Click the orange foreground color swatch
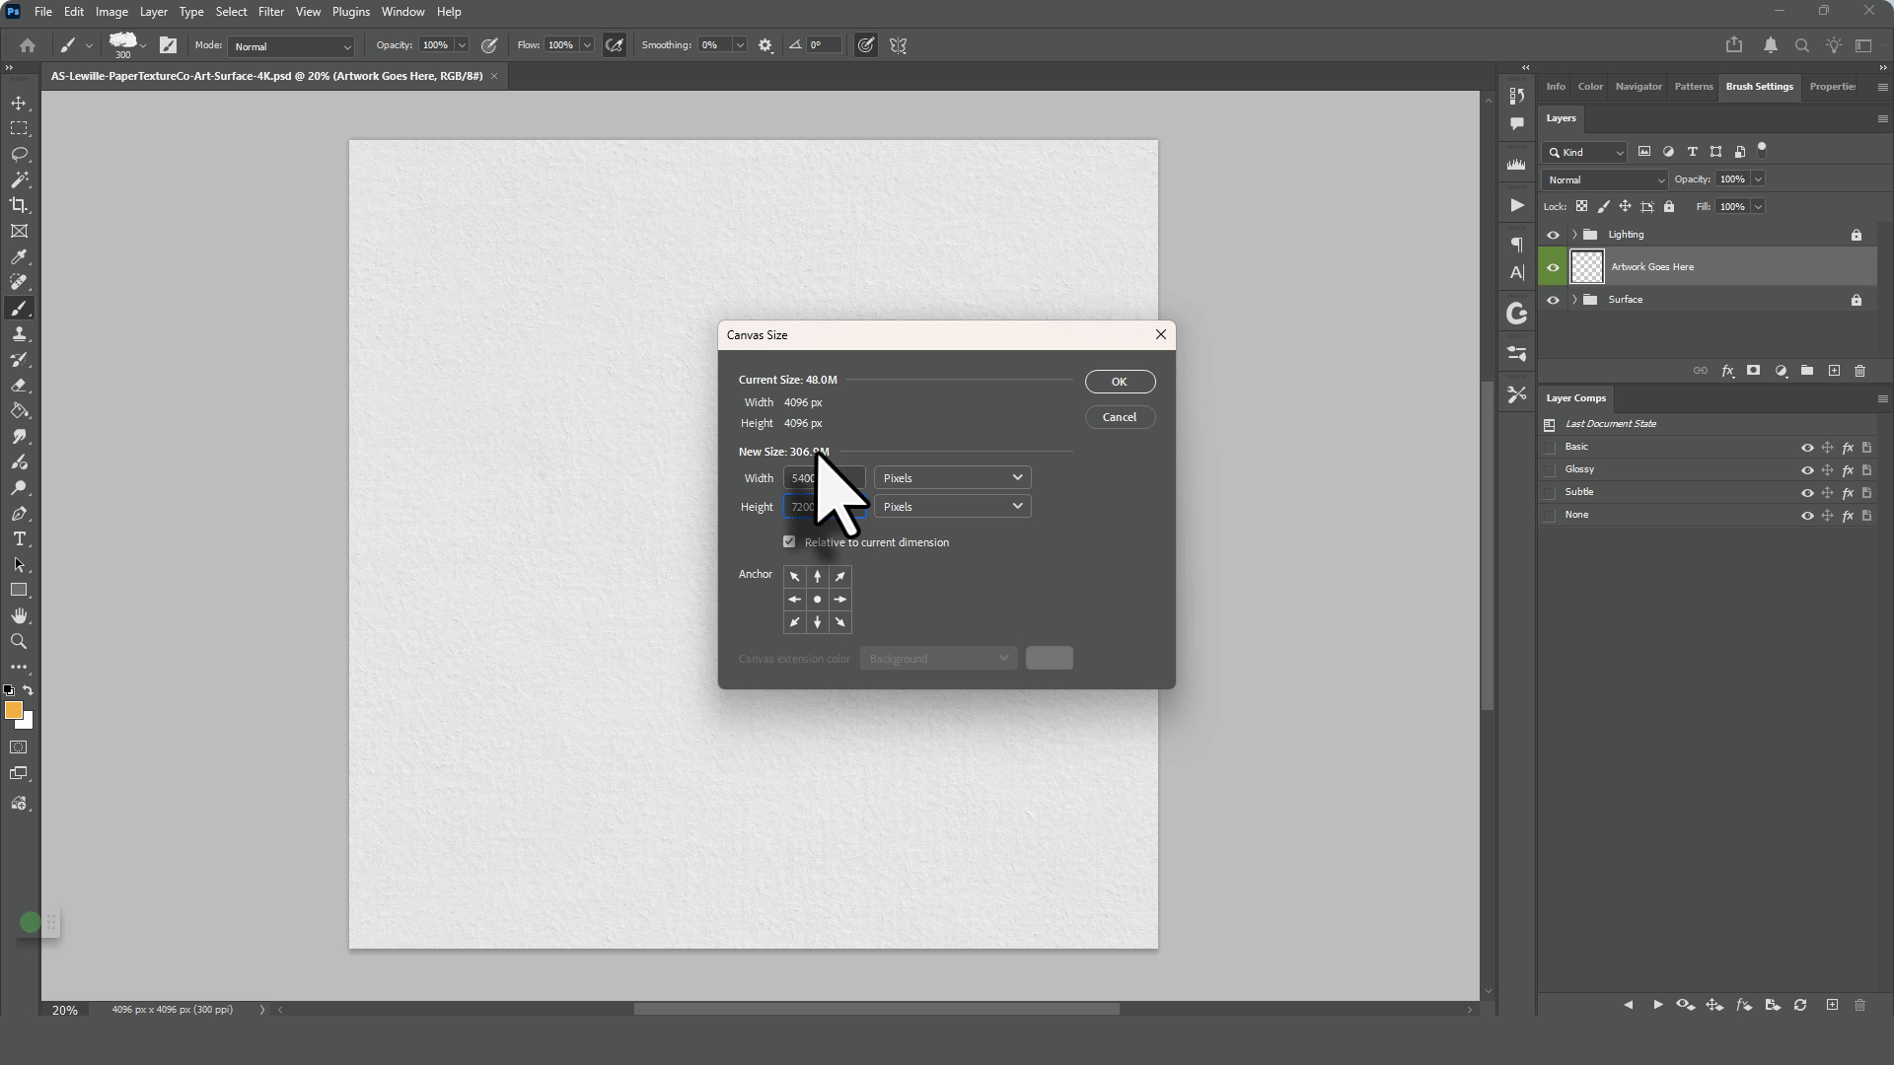Viewport: 1894px width, 1065px height. click(13, 710)
